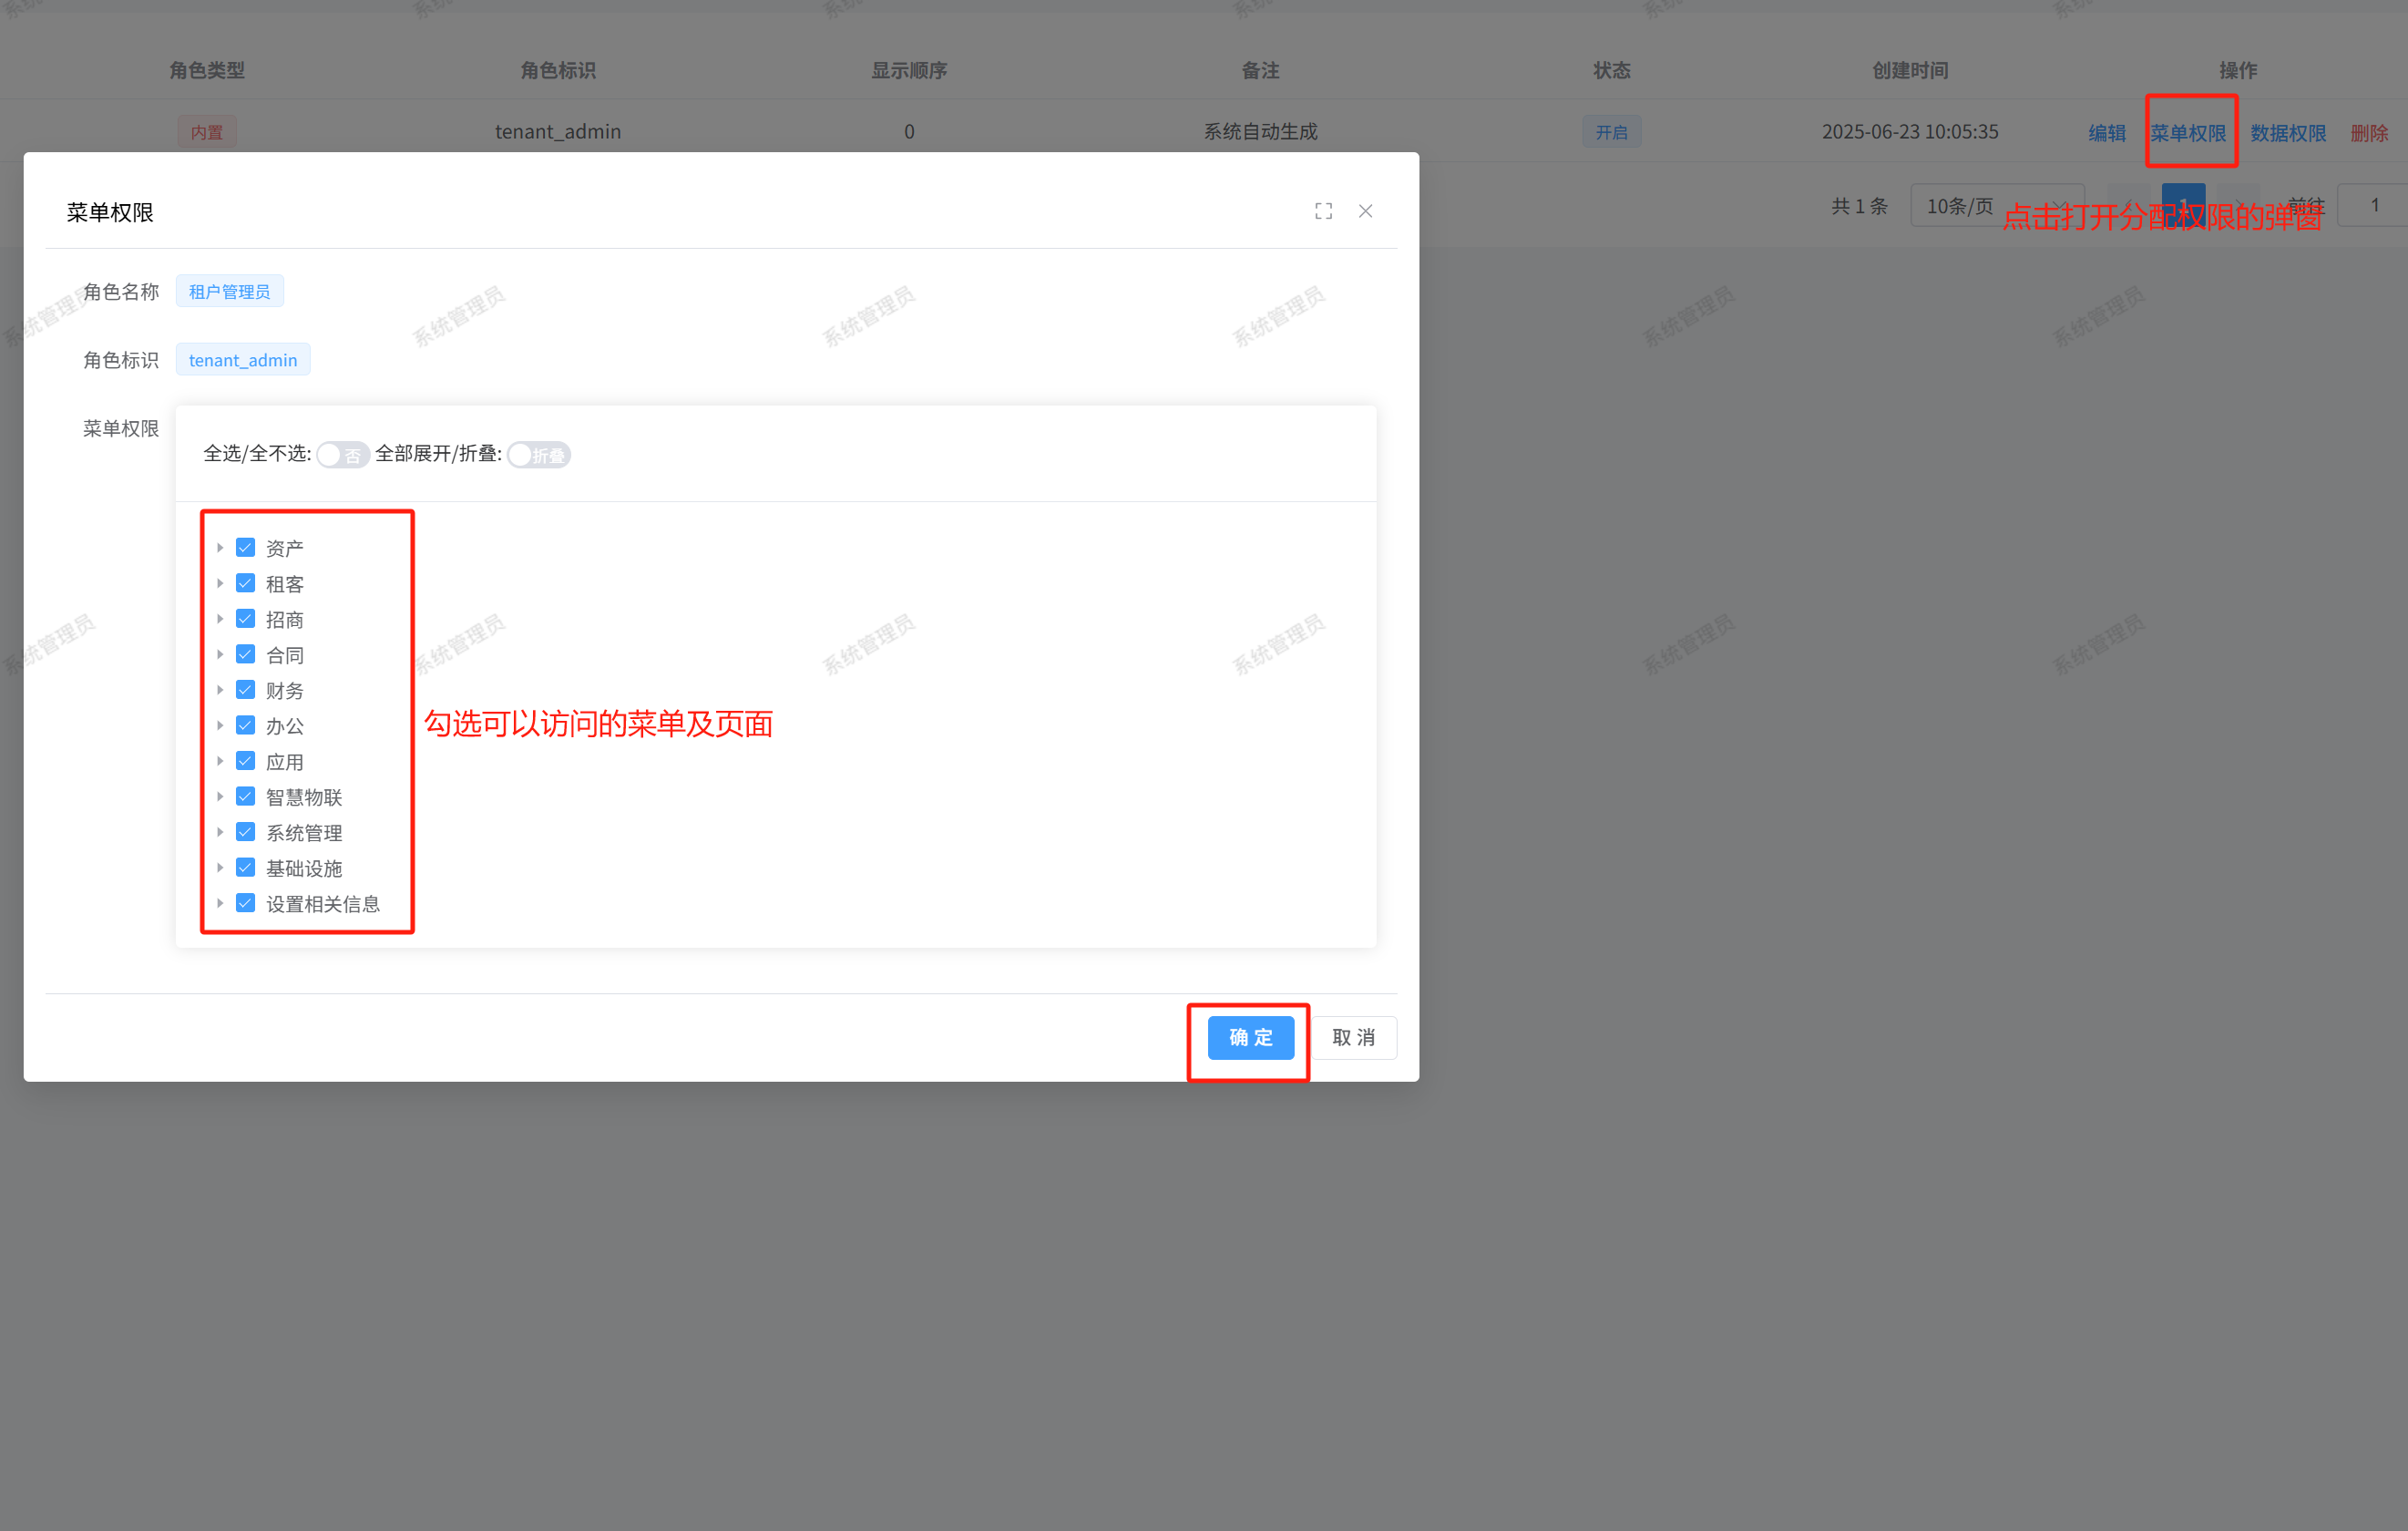Expand the 合同 tree node arrow

coord(220,655)
